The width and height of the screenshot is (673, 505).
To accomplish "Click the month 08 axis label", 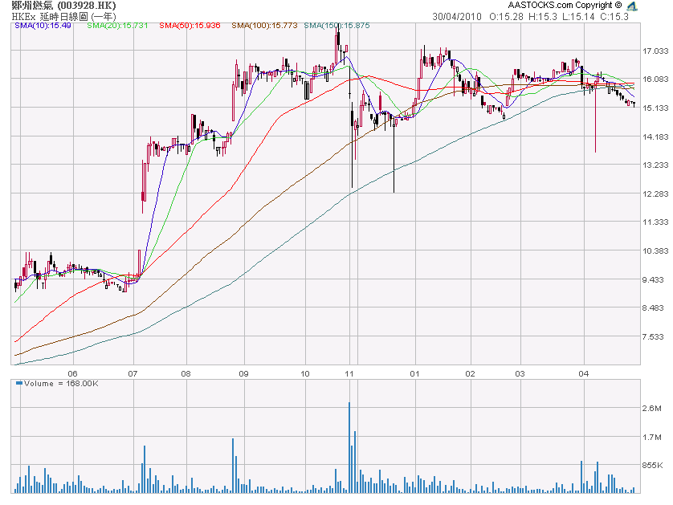I will 186,373.
